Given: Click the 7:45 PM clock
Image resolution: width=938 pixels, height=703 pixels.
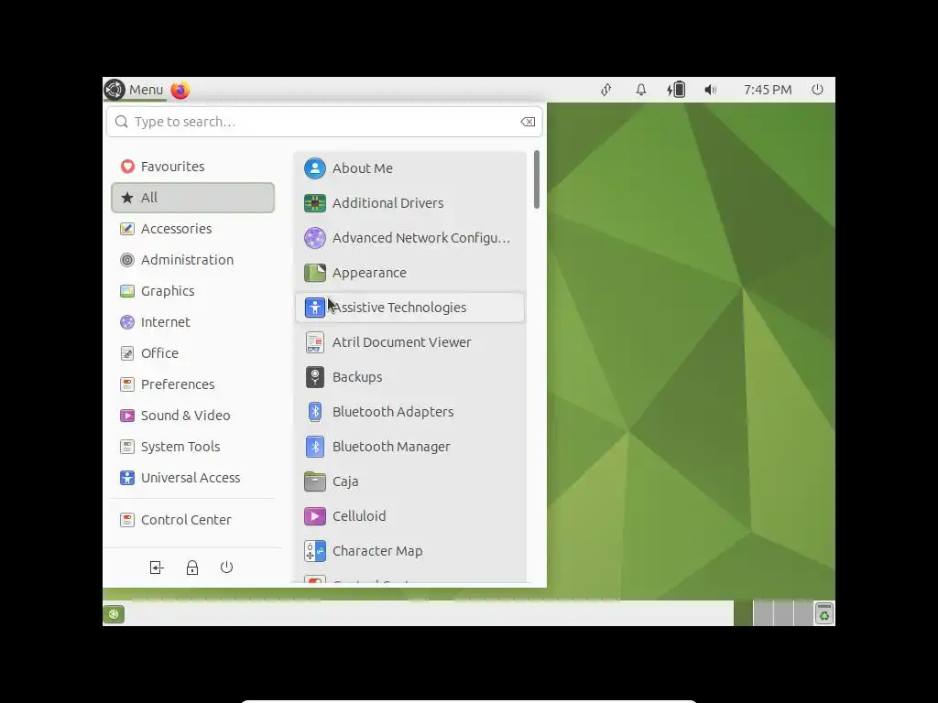Looking at the screenshot, I should click(x=768, y=90).
